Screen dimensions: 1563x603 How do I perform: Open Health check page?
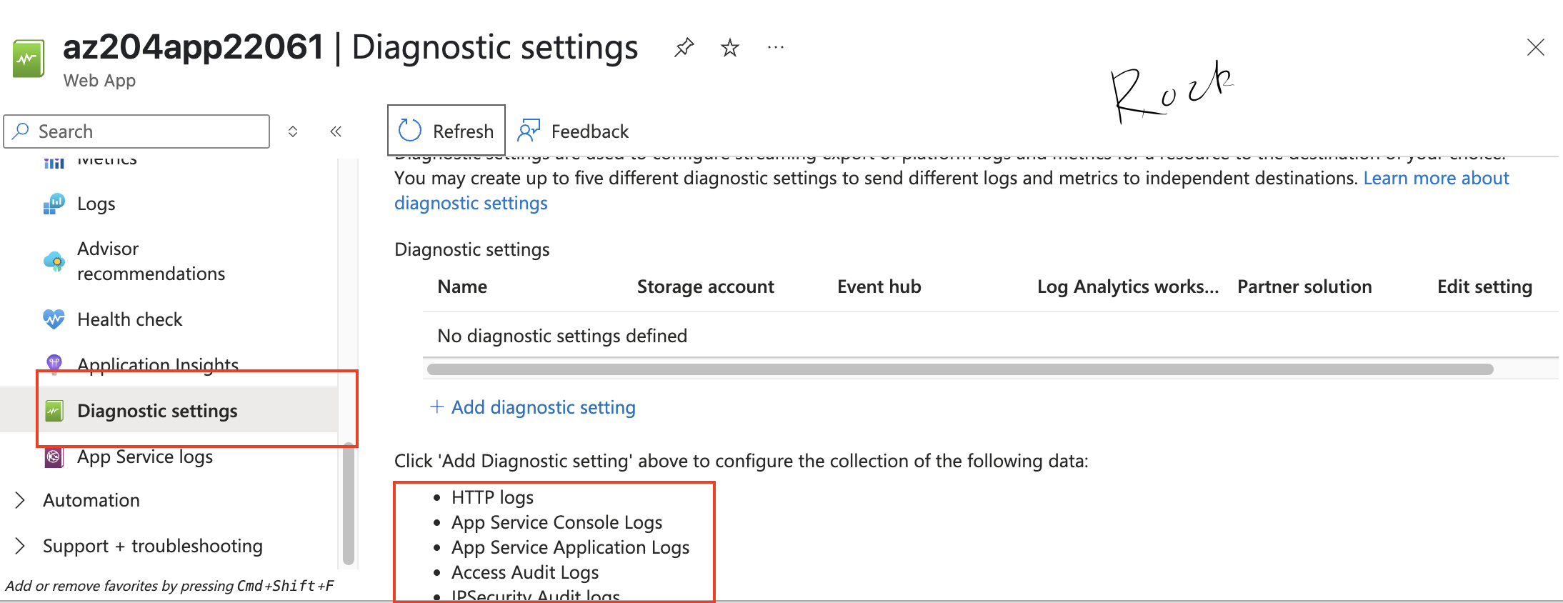click(129, 319)
